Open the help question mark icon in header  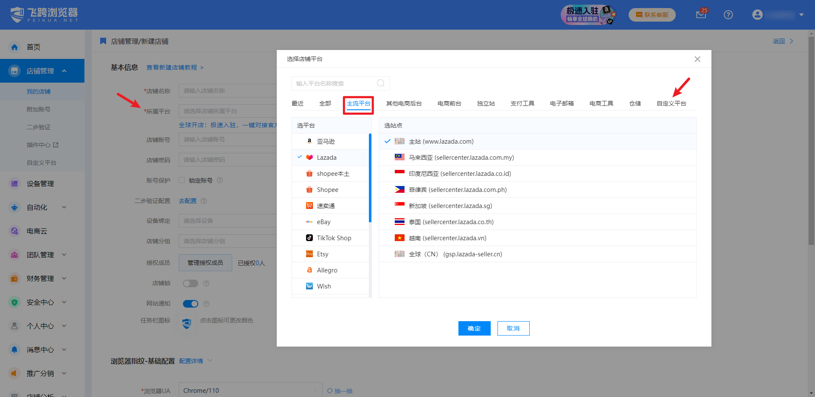[x=728, y=15]
